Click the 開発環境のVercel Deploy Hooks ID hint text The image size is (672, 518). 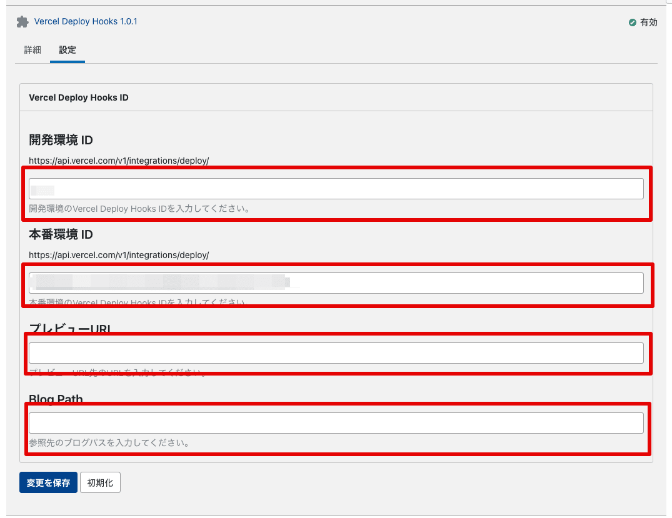tap(140, 209)
